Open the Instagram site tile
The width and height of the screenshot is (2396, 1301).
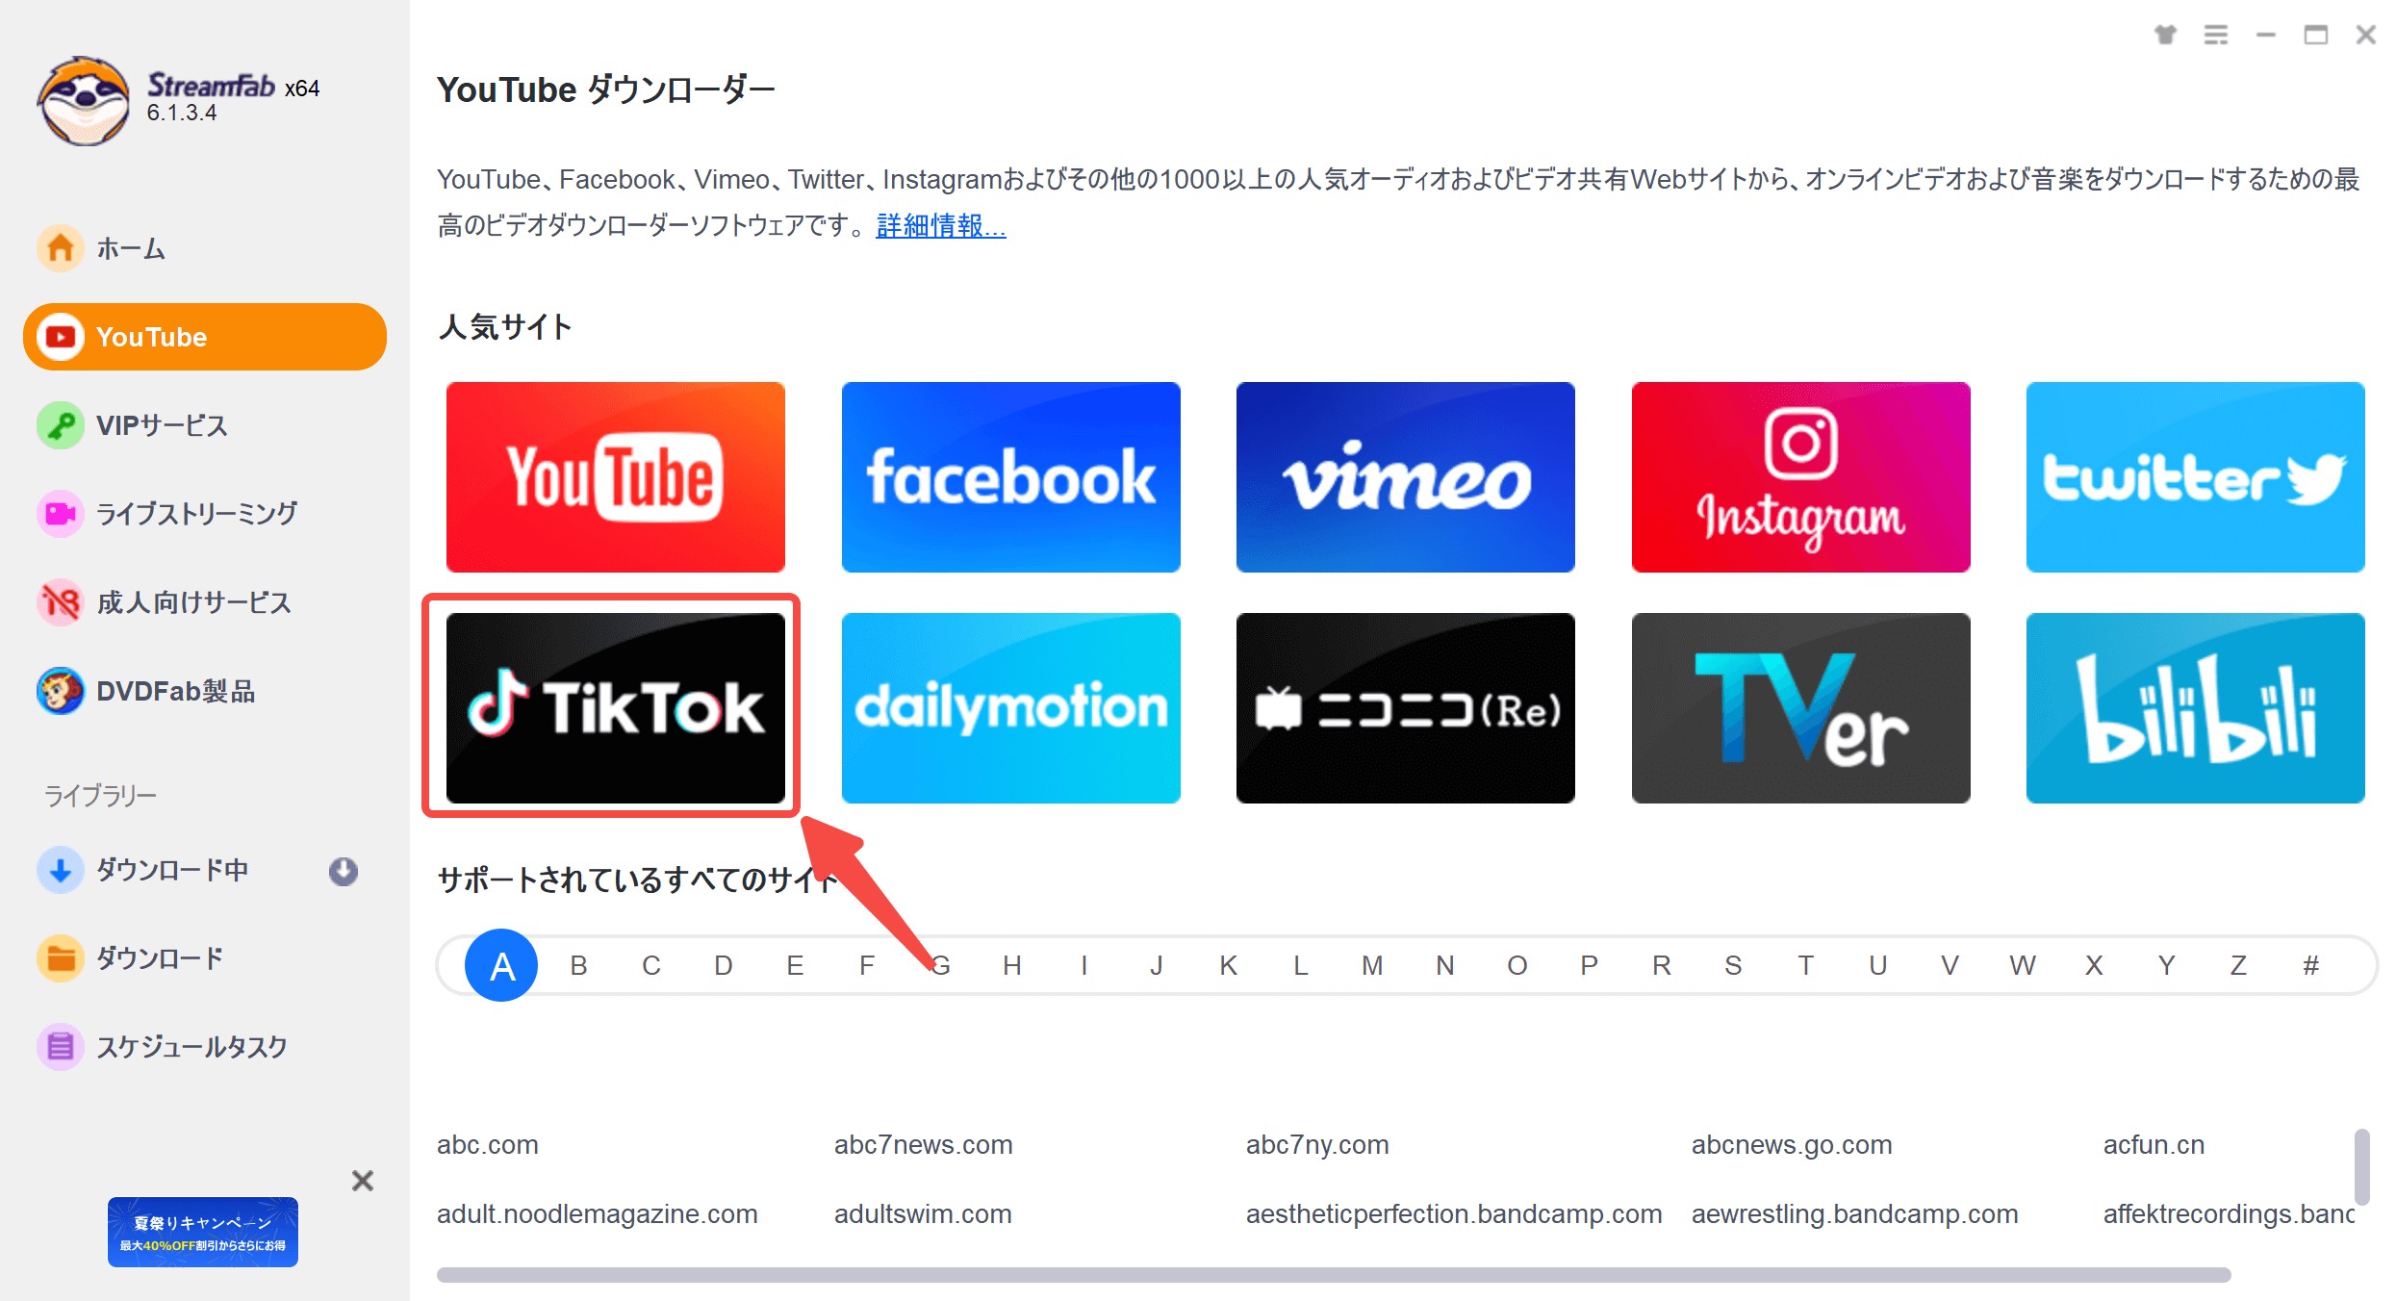tap(1801, 477)
